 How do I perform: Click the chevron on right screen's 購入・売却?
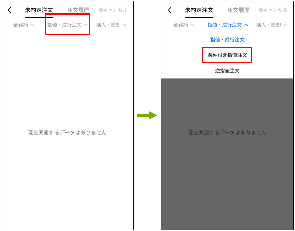(x=286, y=25)
